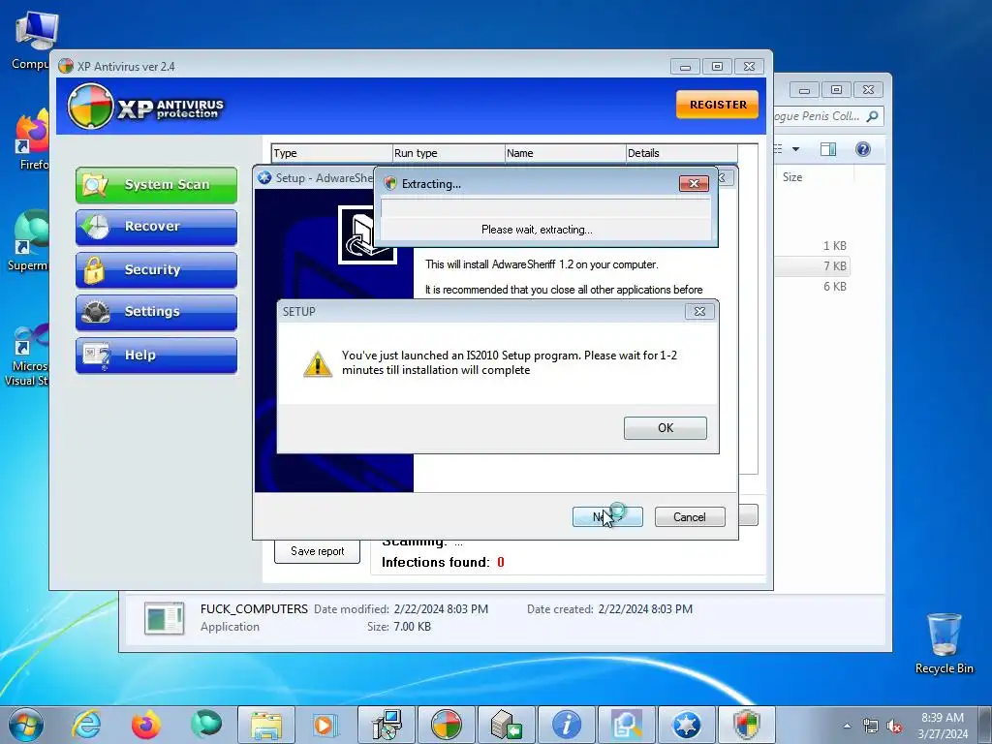Maximize the Explorer window behind
The width and height of the screenshot is (992, 744).
point(836,90)
